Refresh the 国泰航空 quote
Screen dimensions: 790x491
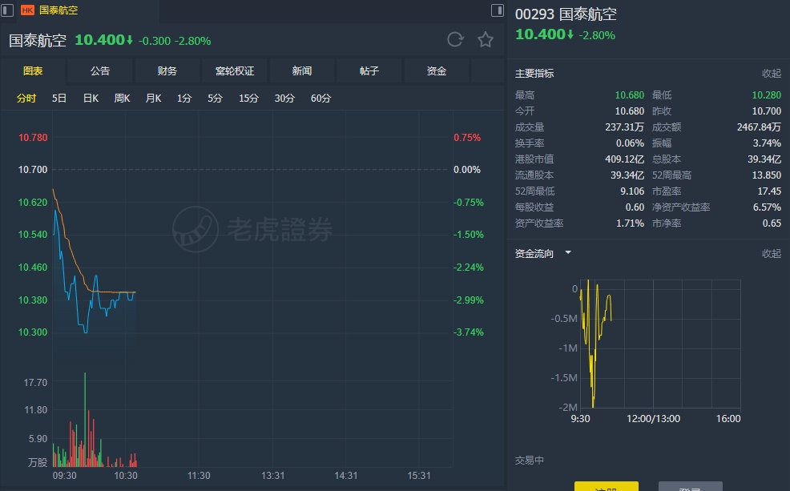455,39
